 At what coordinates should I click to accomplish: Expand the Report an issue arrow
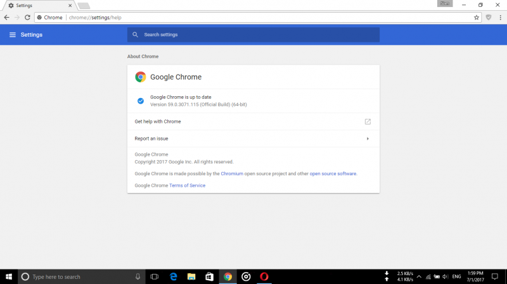coord(368,139)
